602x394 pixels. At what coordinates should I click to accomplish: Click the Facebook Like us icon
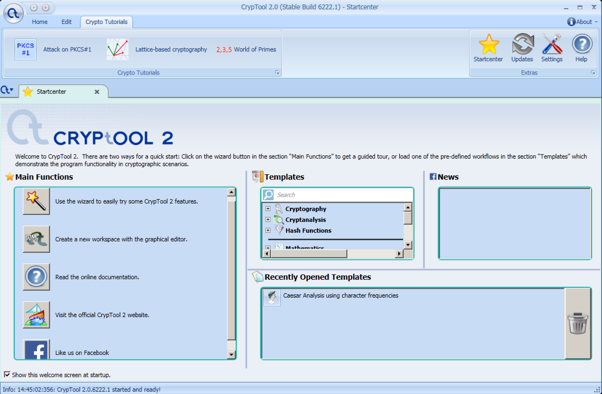[36, 349]
